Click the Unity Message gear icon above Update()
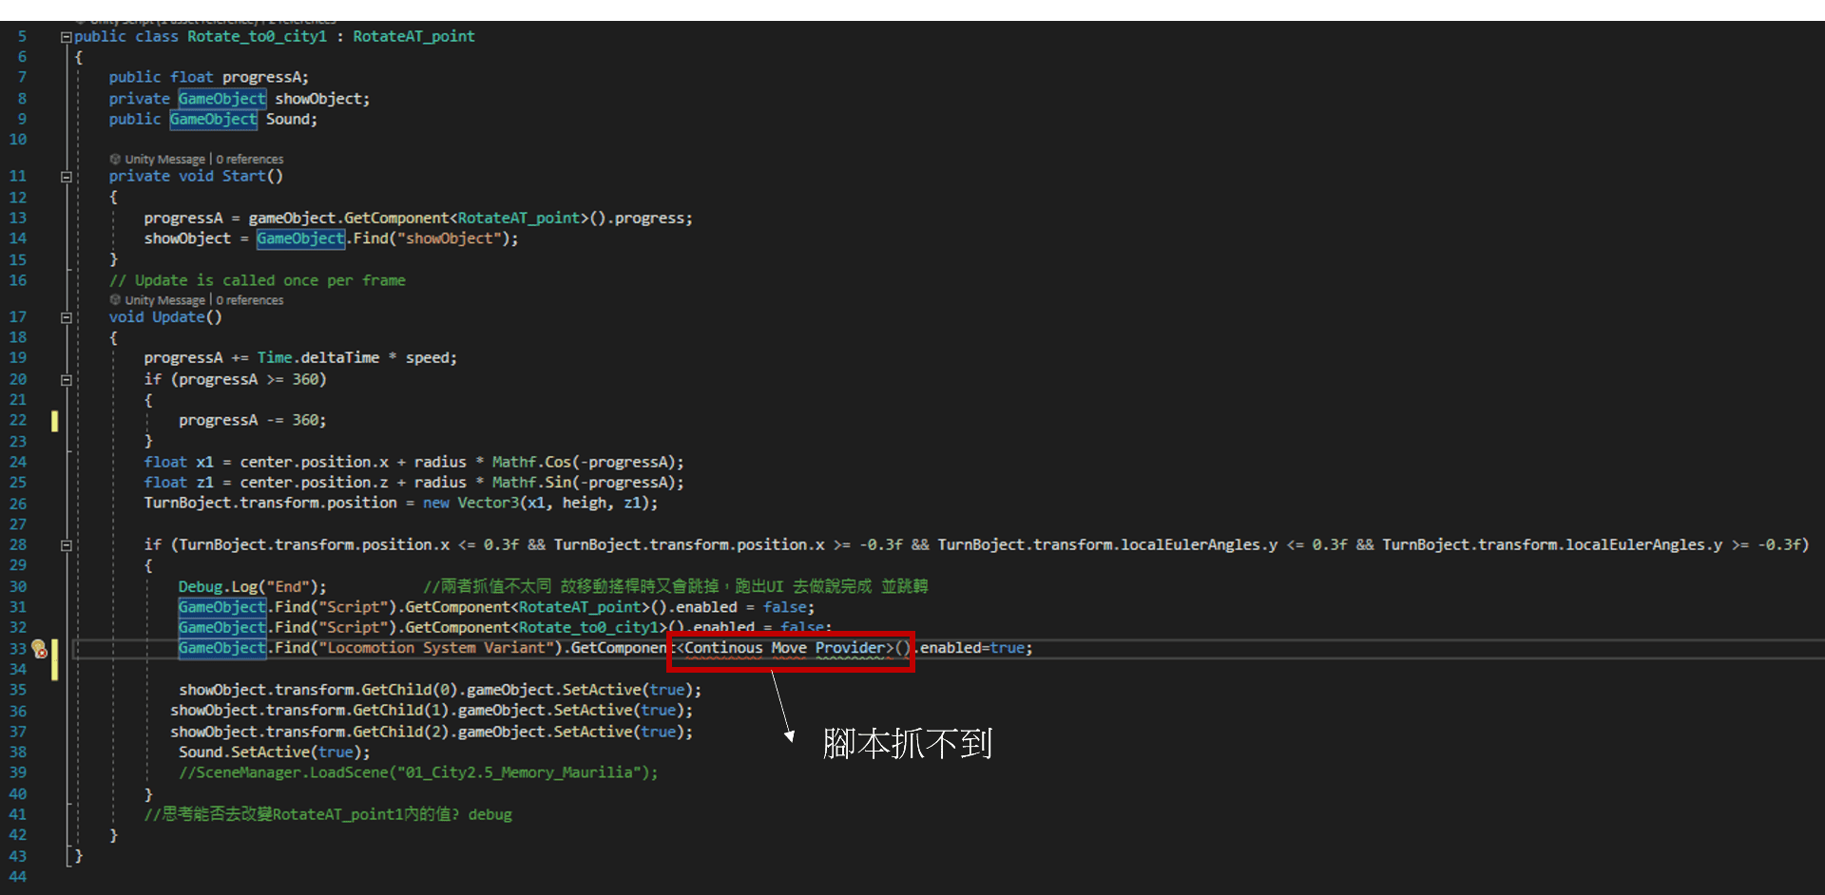The height and width of the screenshot is (895, 1825). (114, 299)
